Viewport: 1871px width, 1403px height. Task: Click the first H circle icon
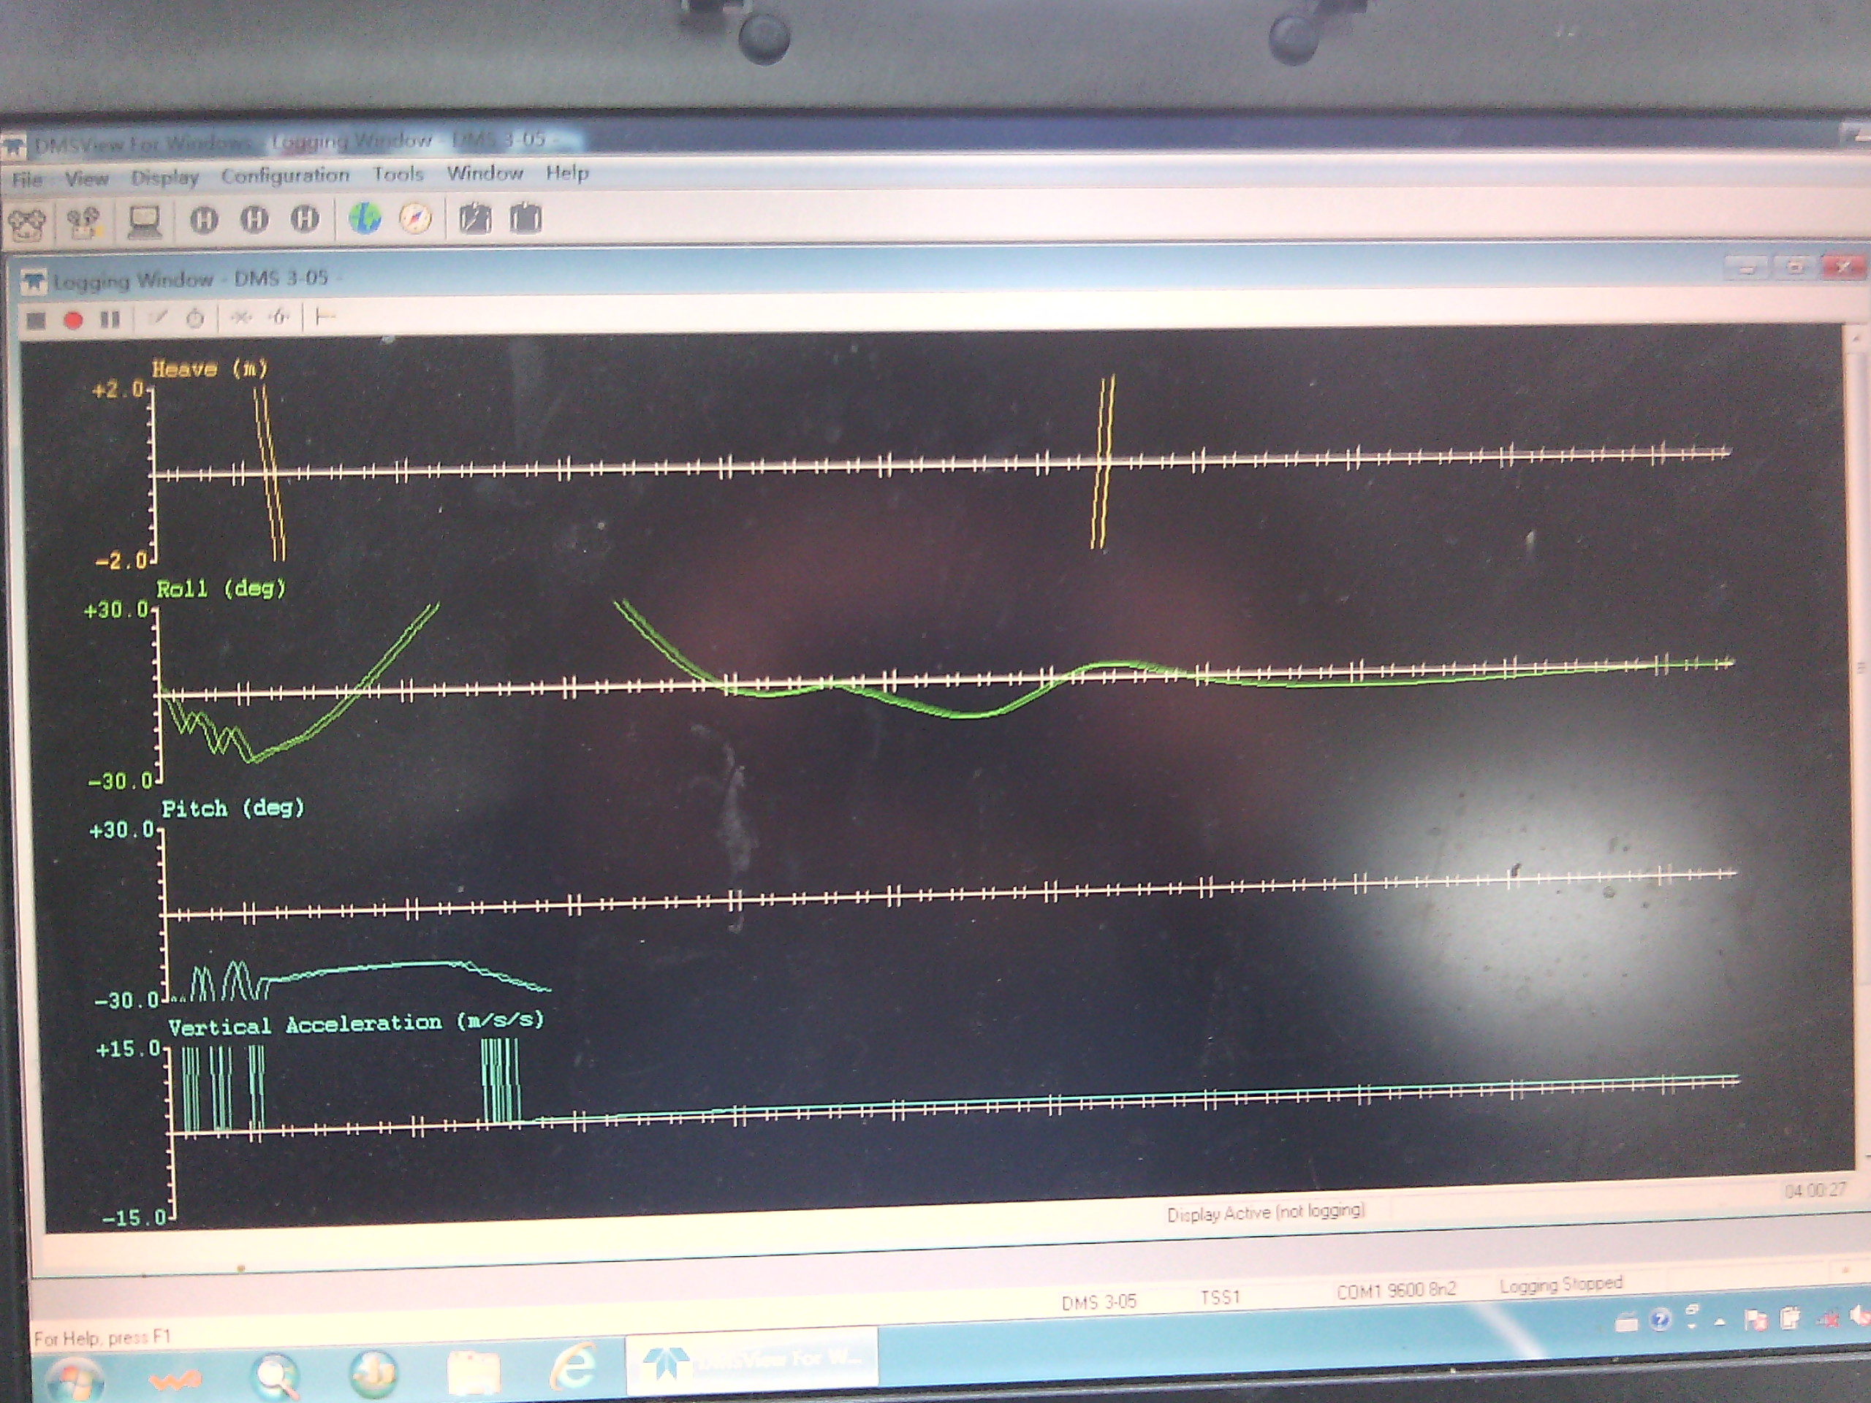pyautogui.click(x=203, y=221)
